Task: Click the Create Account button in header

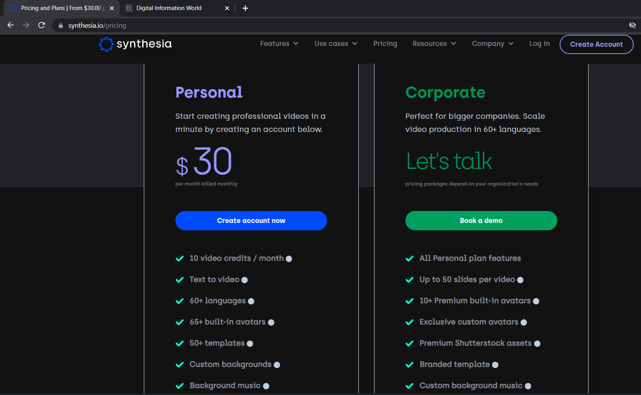Action: coord(596,44)
